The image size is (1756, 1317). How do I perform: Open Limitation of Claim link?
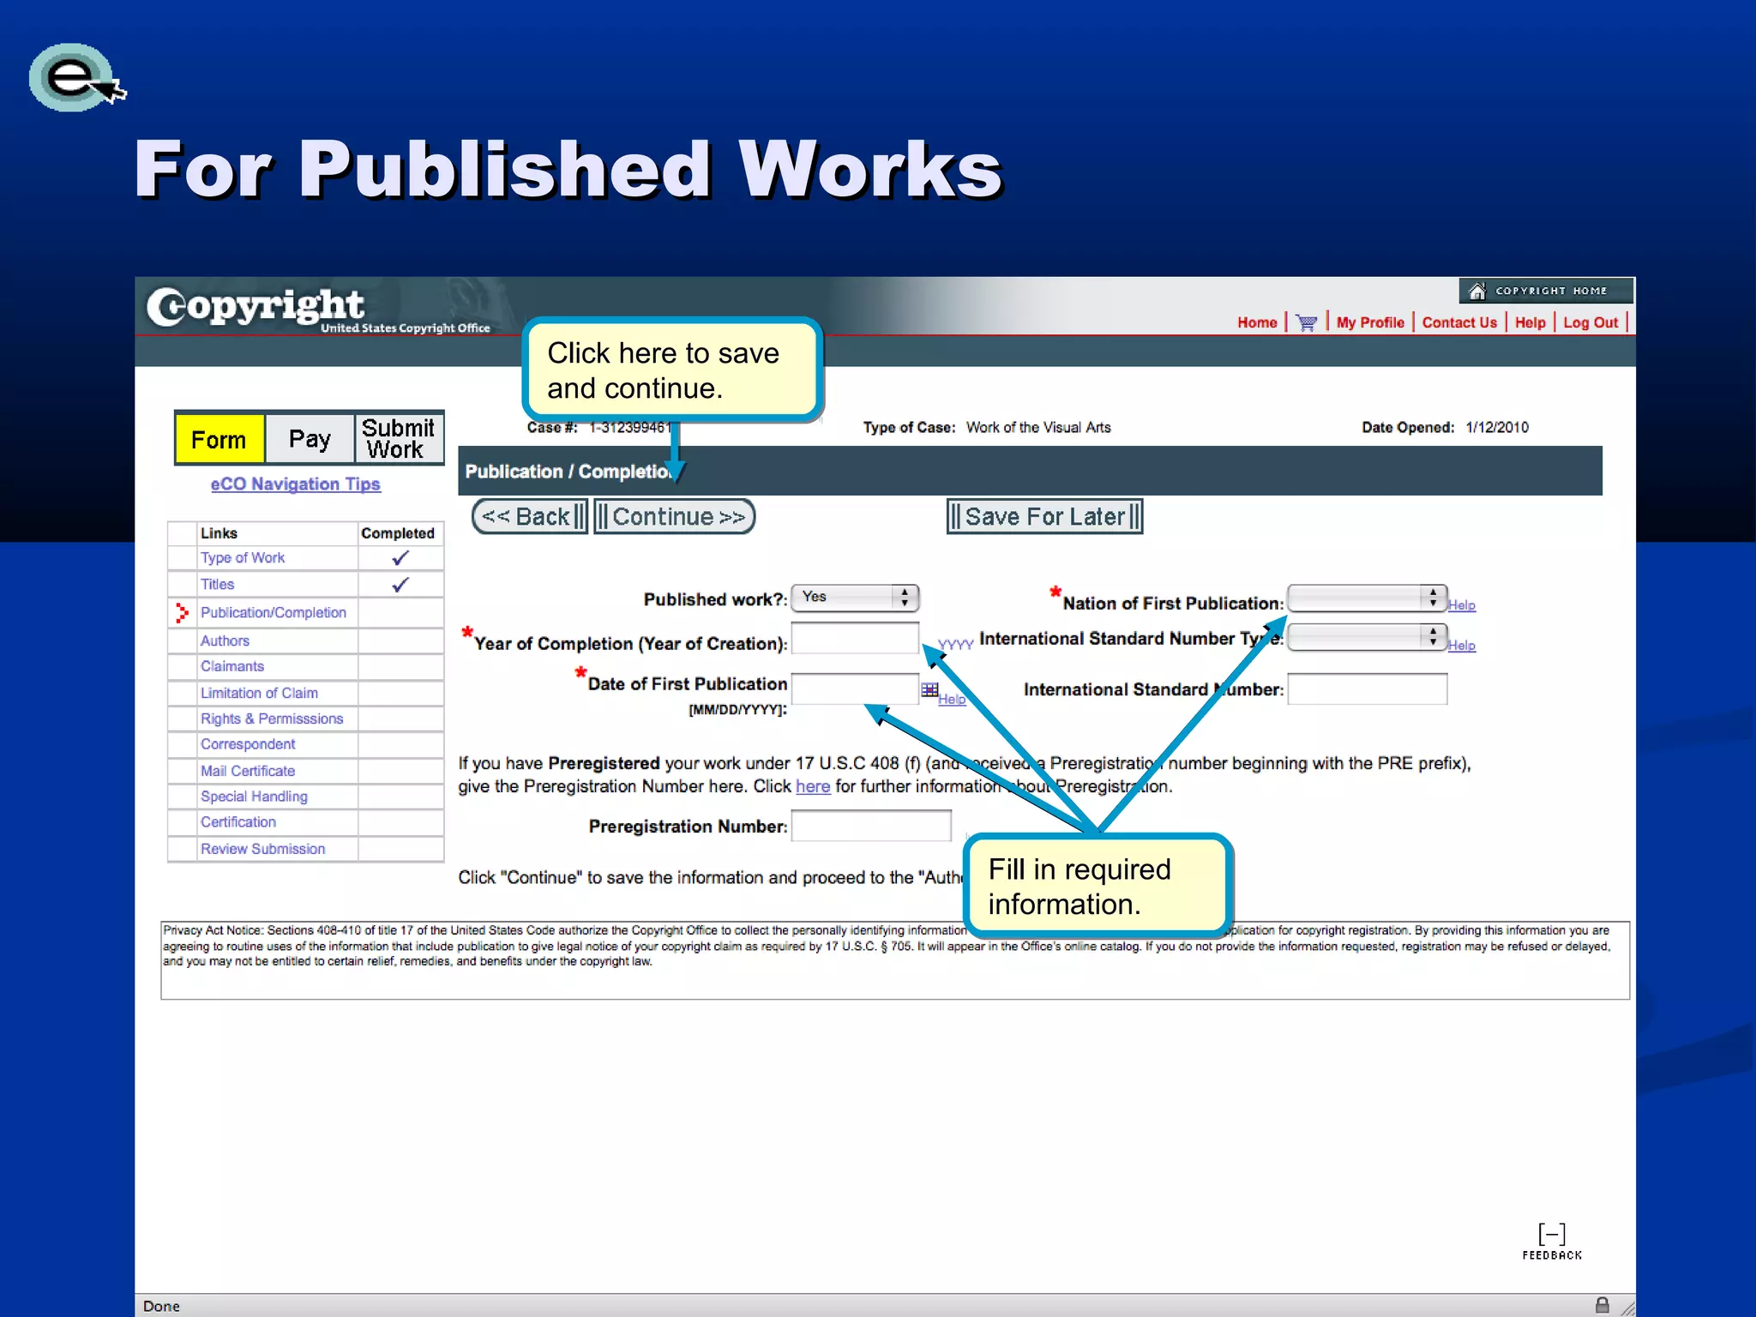259,693
